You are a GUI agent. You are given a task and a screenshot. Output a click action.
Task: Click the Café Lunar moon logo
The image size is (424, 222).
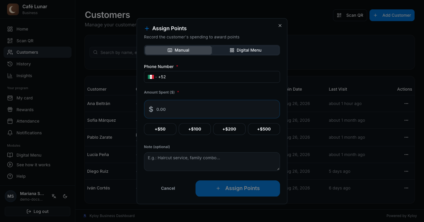pos(13,9)
